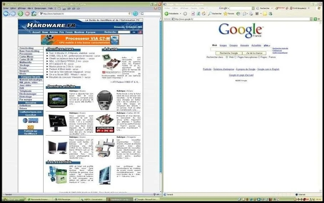Click Internet Explorer forward arrow button
Image resolution: width=324 pixels, height=203 pixels.
(185, 14)
